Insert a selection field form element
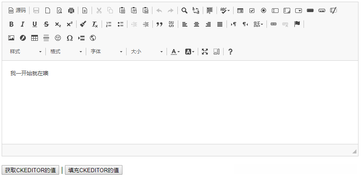Screen dimensions: 361x178 click(299, 10)
